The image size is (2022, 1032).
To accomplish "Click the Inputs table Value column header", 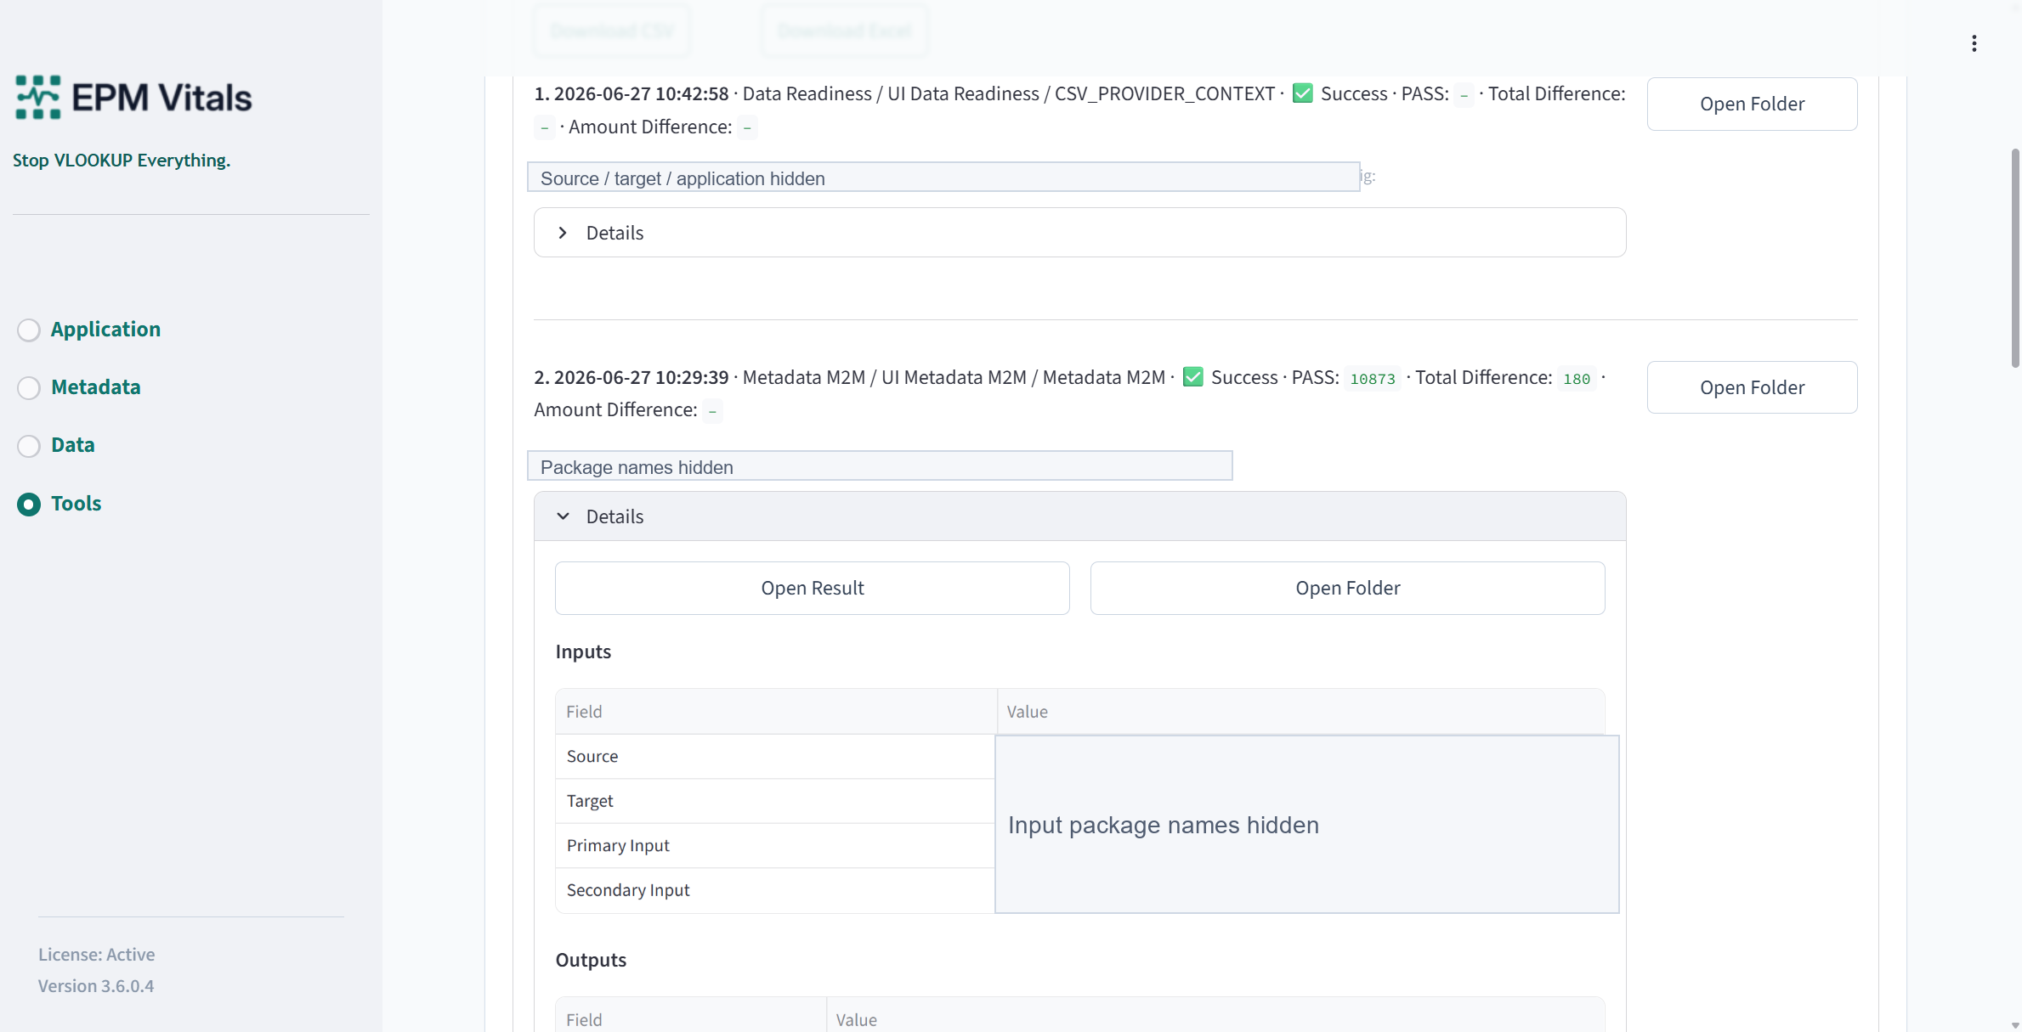I will coord(1300,712).
